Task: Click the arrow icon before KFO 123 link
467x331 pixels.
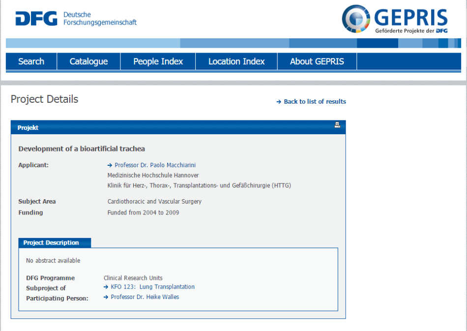Action: point(105,287)
